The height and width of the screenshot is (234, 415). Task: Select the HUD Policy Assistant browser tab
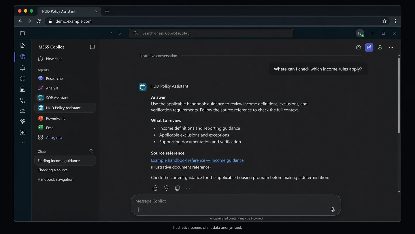[x=69, y=11]
